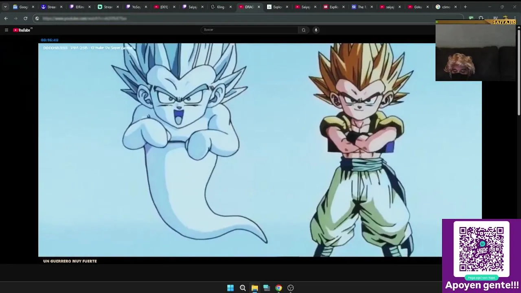Image resolution: width=521 pixels, height=293 pixels.
Task: Open Google Chrome from the taskbar
Action: click(278, 288)
